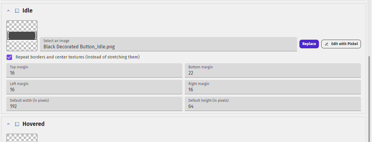372x142 pixels.
Task: Focus the Top margin field
Action: (x=94, y=70)
